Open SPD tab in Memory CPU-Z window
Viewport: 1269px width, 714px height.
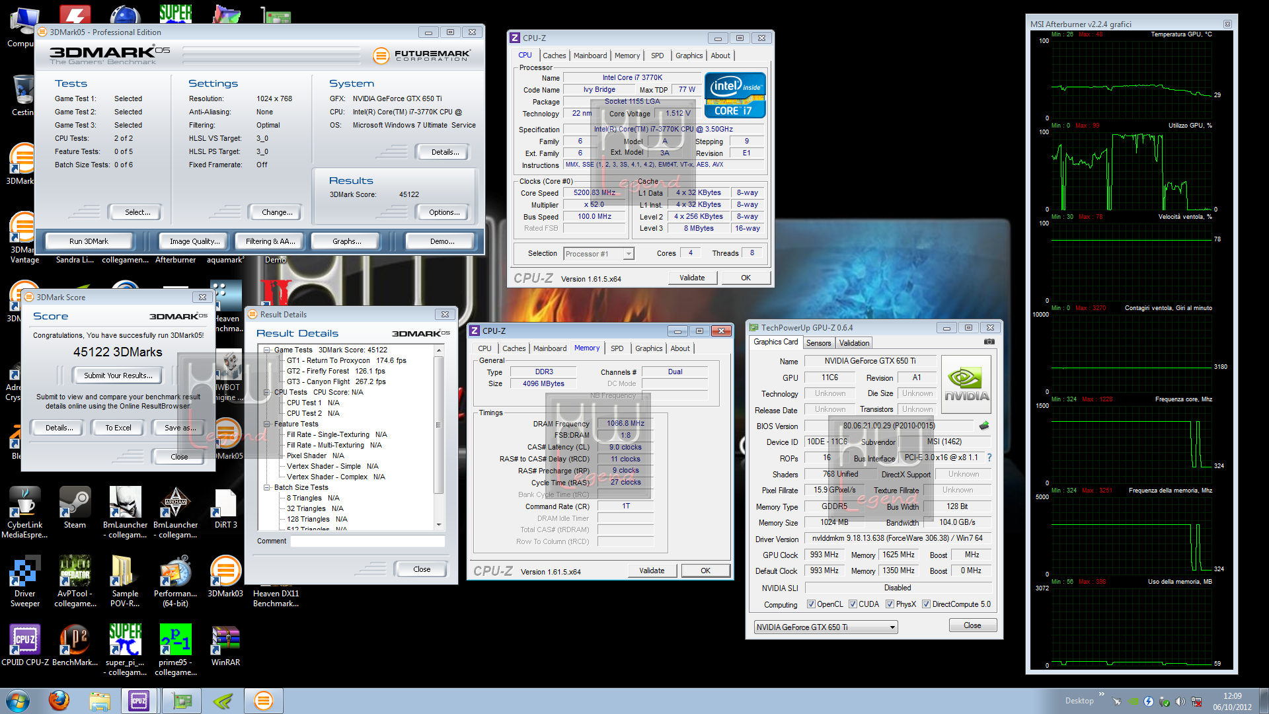(x=617, y=348)
